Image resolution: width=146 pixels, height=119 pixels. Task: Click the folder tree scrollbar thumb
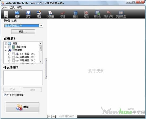40,48
